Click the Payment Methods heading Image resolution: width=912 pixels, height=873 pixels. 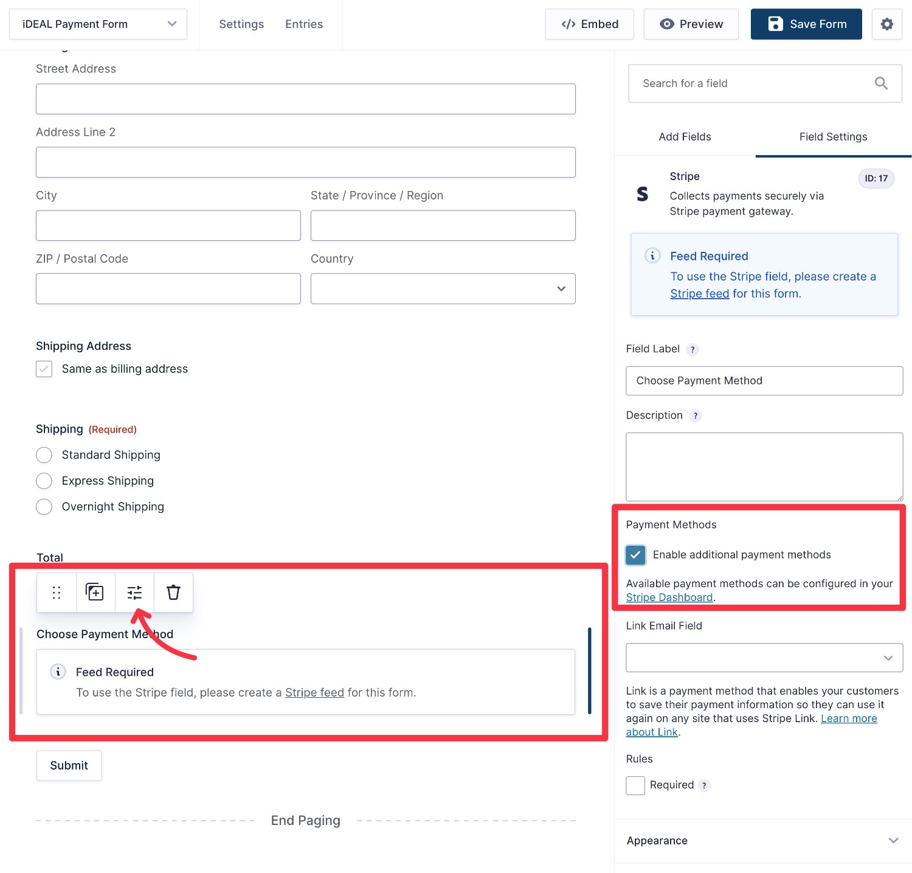click(671, 525)
